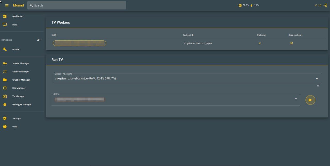Click the 30.8% usage value
This screenshot has height=166, width=330.
point(246,5)
